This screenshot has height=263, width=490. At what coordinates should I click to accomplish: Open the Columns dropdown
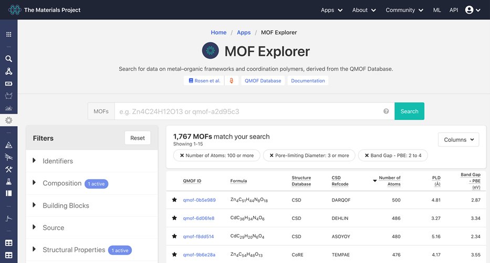click(x=458, y=140)
